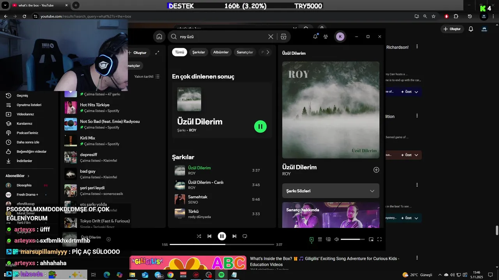The width and height of the screenshot is (499, 280).
Task: Open Spotify from the Windows taskbar
Action: click(221, 275)
